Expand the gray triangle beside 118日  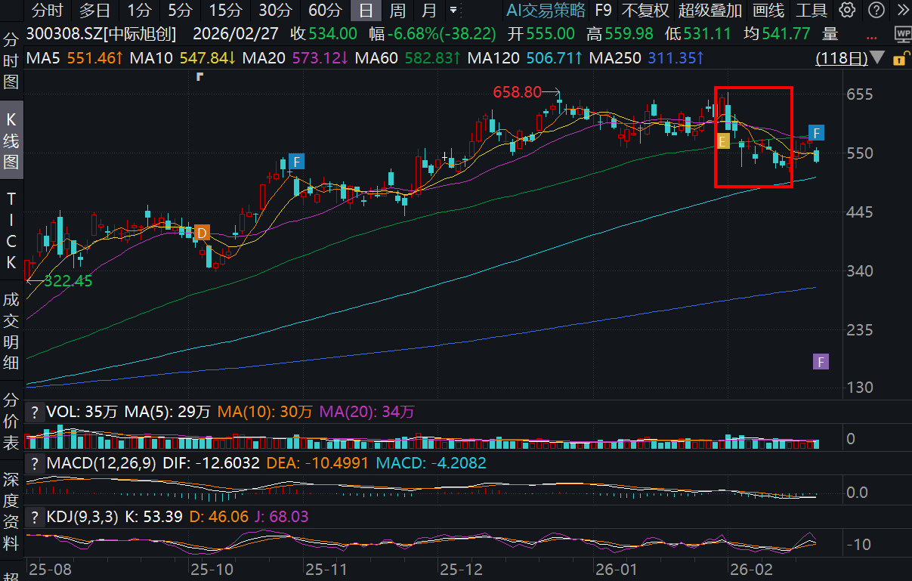click(x=877, y=58)
